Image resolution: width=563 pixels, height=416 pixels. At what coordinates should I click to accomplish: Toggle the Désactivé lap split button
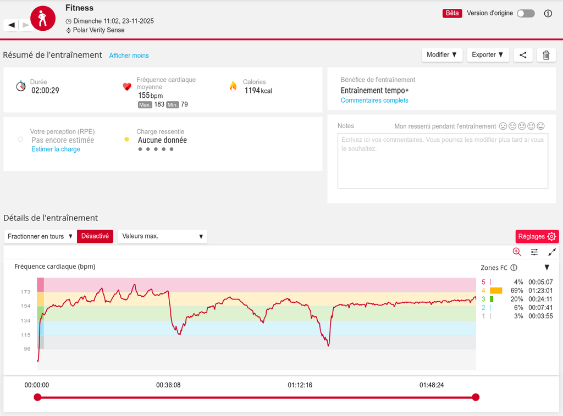pos(95,236)
